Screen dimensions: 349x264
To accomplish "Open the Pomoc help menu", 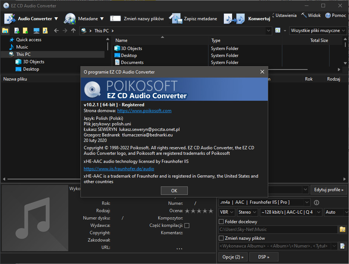I will click(339, 15).
